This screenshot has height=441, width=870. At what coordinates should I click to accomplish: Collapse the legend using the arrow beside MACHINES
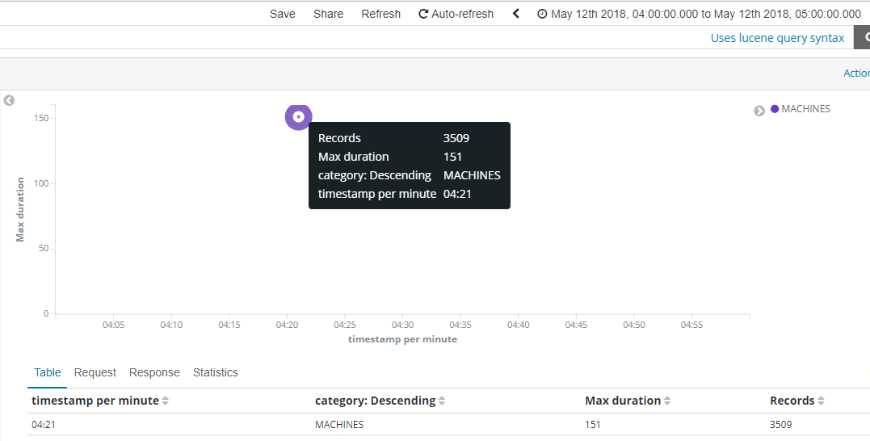(759, 111)
